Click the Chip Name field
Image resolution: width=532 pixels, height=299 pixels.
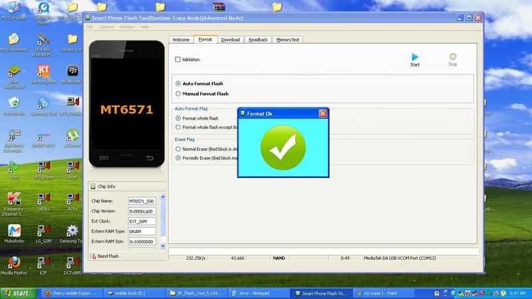(x=142, y=201)
